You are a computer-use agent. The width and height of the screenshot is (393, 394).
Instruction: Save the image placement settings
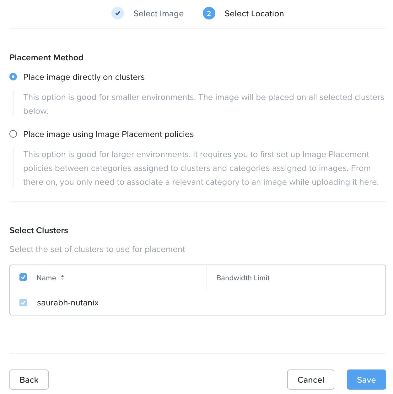[366, 380]
